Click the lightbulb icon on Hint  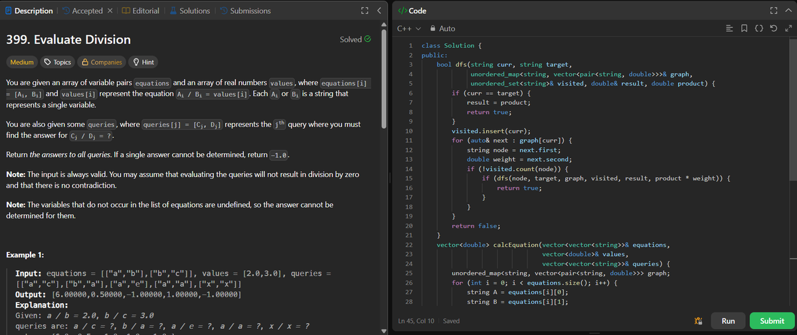[x=135, y=62]
